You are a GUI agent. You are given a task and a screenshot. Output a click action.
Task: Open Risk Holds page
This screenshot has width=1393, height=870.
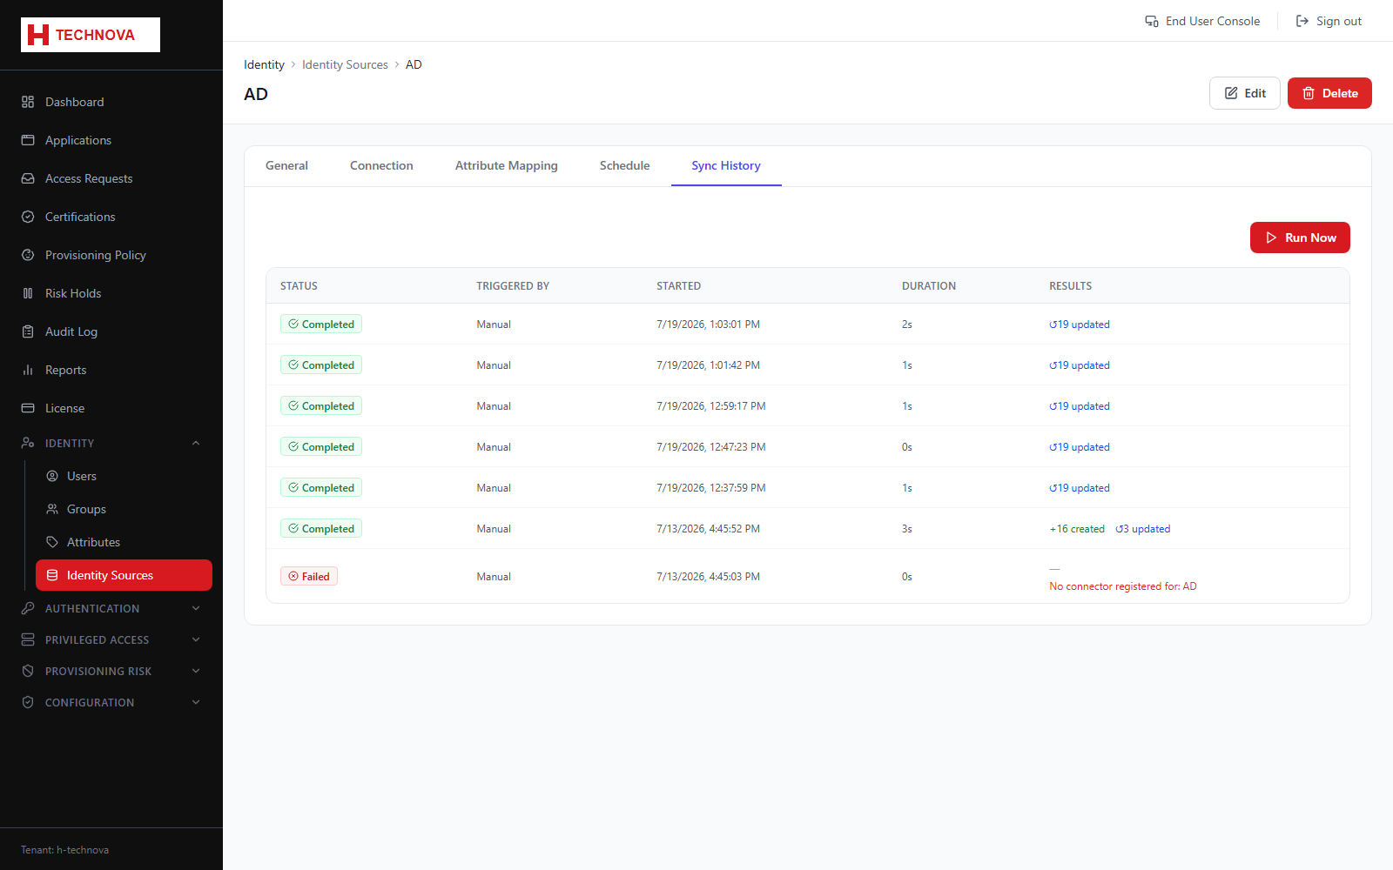pyautogui.click(x=111, y=293)
